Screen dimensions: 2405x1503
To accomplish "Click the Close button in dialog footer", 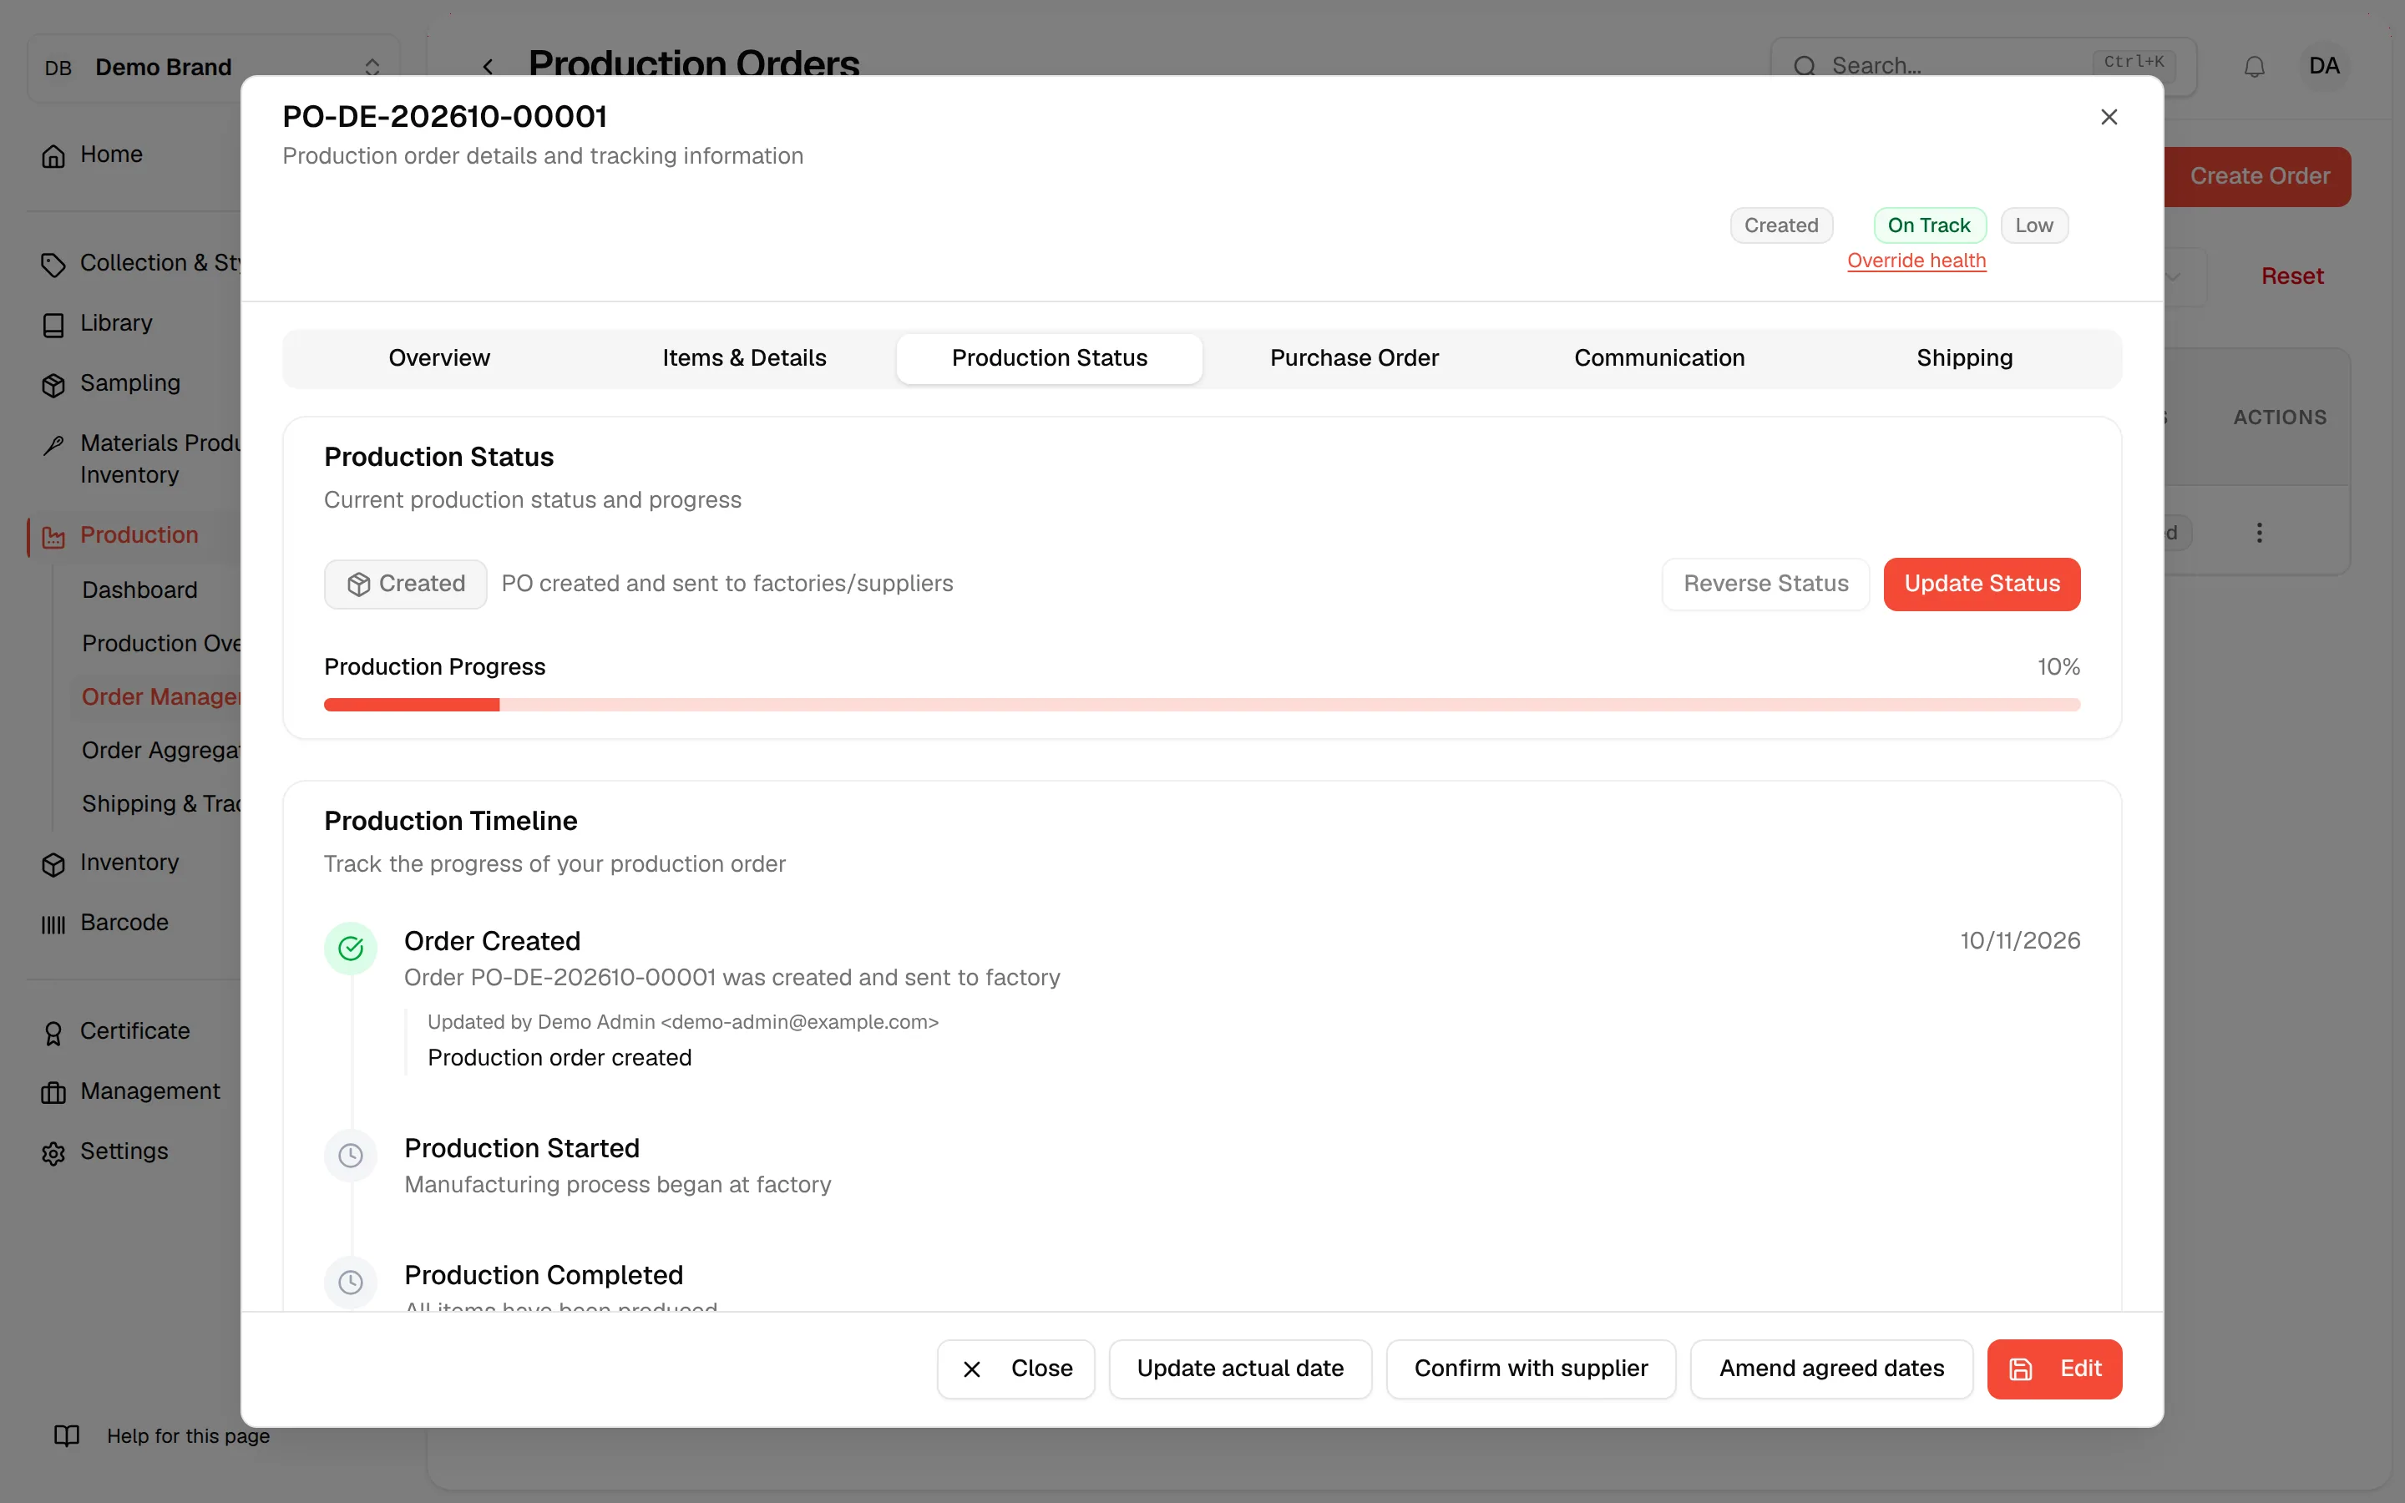I will [1015, 1369].
